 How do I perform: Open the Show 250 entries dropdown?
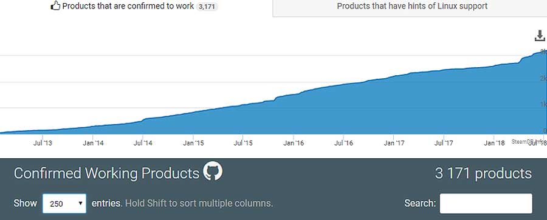pyautogui.click(x=64, y=204)
